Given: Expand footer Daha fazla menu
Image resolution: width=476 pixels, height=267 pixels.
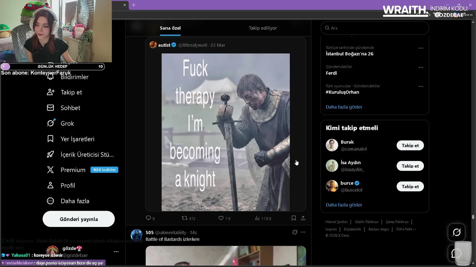Looking at the screenshot, I should 406,229.
